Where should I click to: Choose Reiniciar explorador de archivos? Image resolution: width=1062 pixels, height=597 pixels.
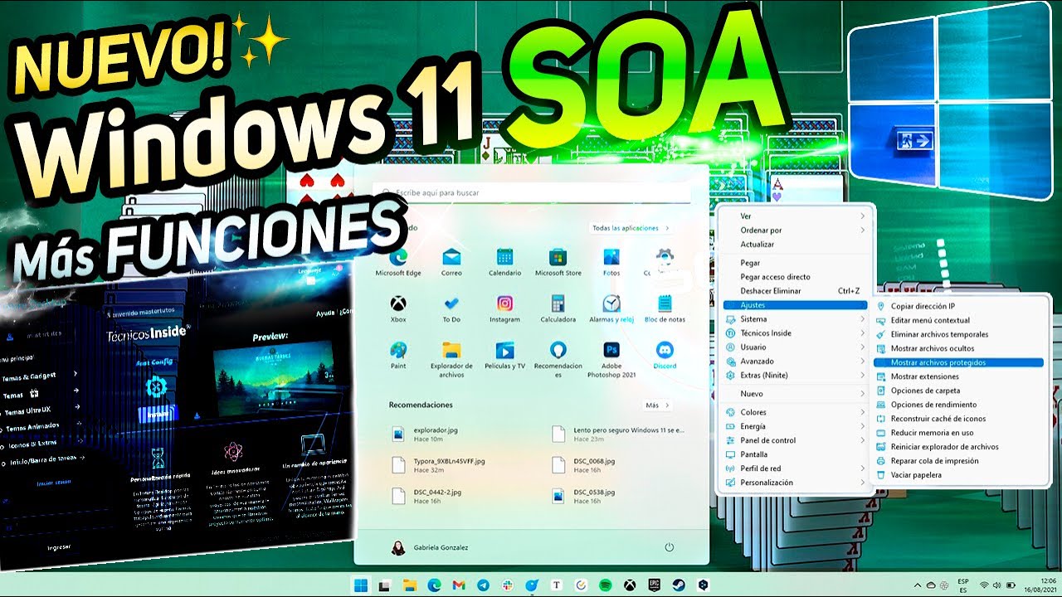point(958,447)
